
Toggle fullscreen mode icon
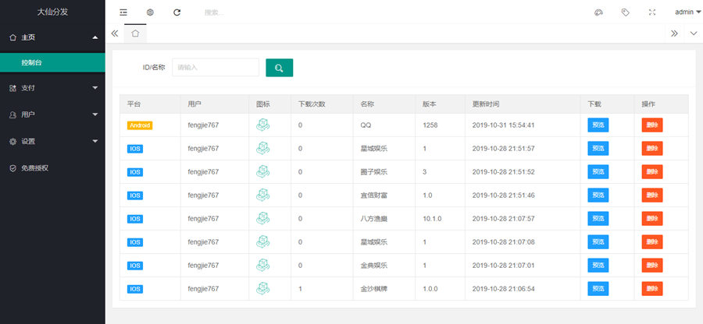tap(652, 12)
